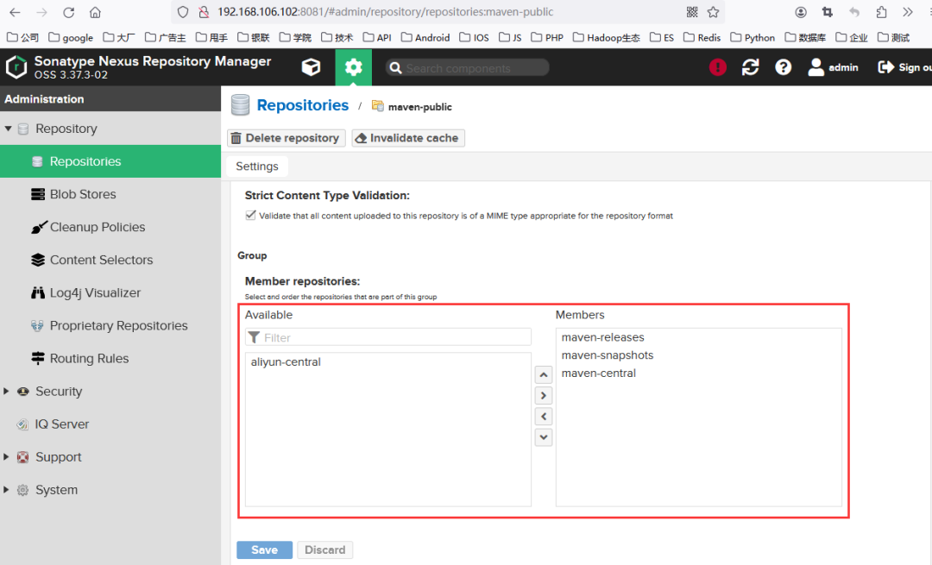Go back with the browser back arrow

15,12
